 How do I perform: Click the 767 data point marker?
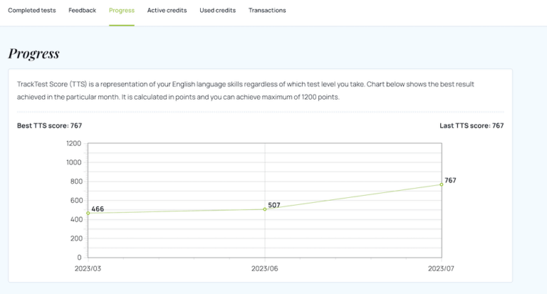442,184
